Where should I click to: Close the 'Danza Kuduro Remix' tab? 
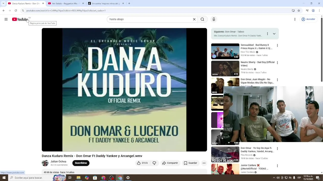point(43,4)
